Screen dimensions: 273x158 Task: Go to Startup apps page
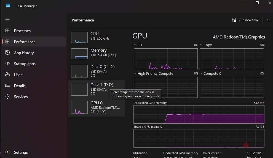pos(25,64)
